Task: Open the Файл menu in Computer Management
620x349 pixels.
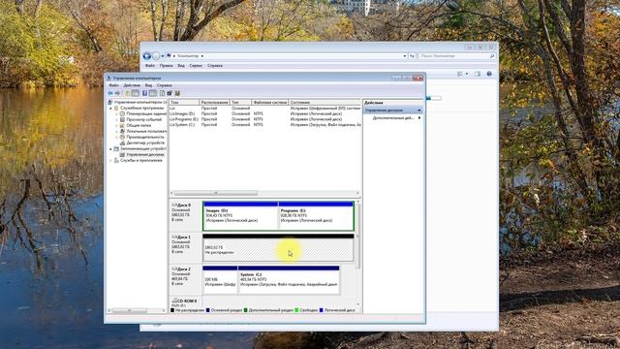Action: point(114,85)
